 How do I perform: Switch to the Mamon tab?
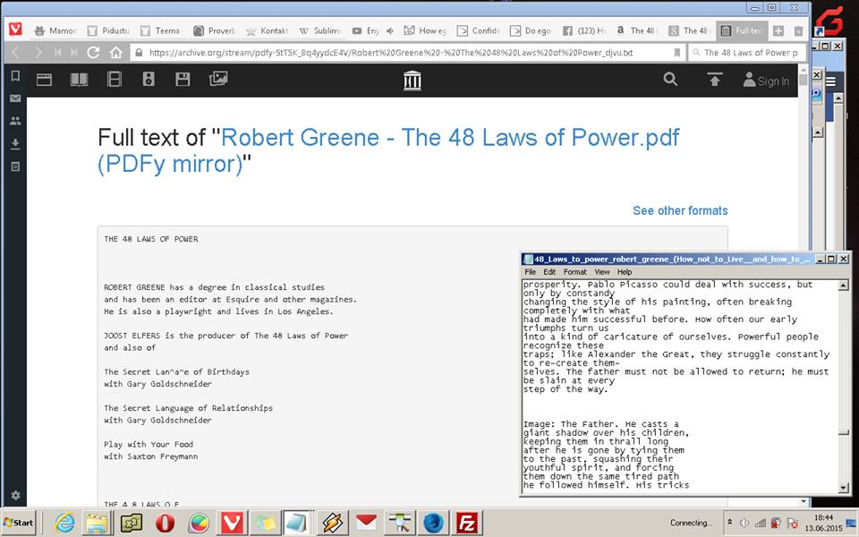[55, 30]
